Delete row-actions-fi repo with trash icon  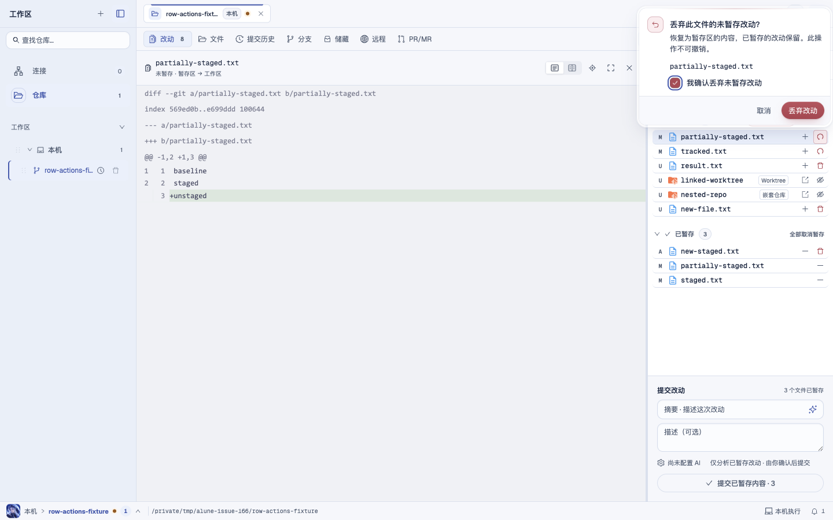(116, 170)
